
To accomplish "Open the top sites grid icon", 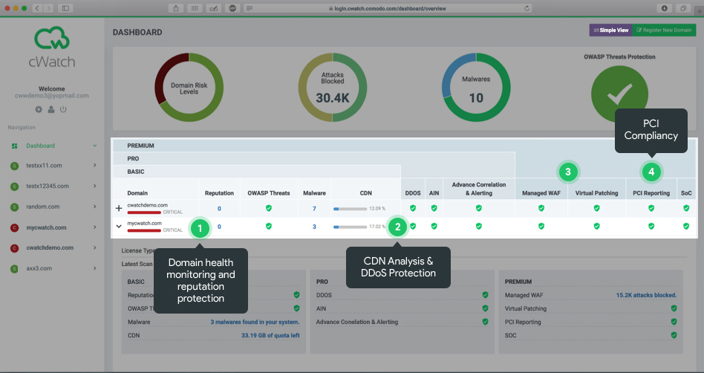I will [195, 8].
